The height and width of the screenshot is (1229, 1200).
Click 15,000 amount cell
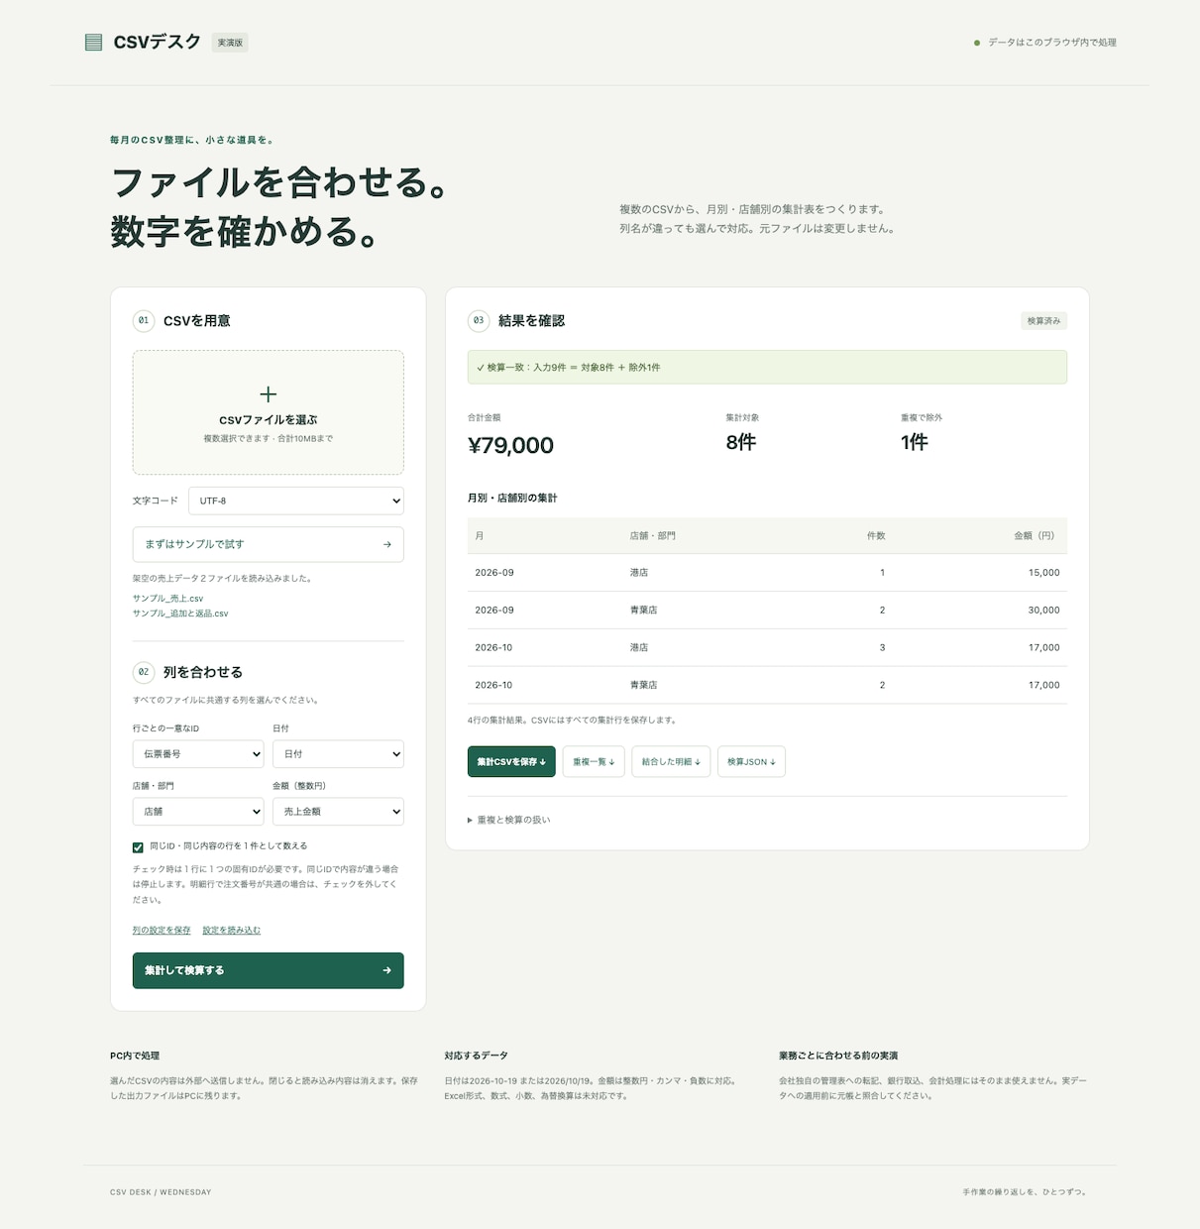pos(1043,573)
